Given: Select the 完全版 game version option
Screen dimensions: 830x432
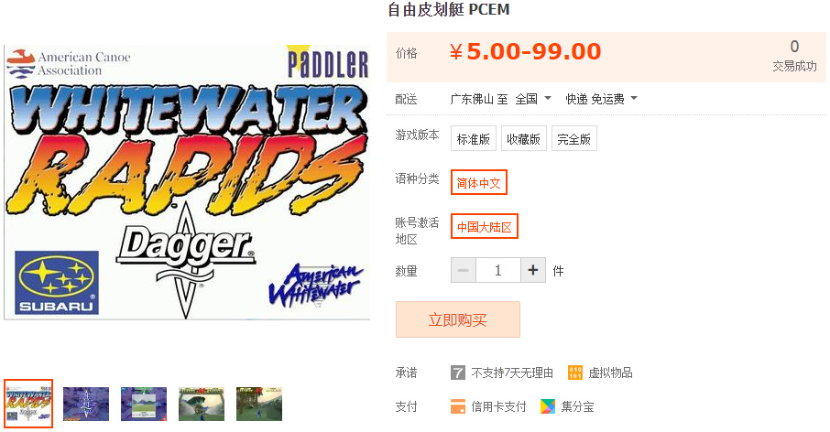Looking at the screenshot, I should (x=573, y=138).
